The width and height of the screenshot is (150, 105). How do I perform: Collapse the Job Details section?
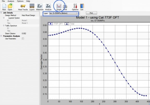(x=1, y=13)
